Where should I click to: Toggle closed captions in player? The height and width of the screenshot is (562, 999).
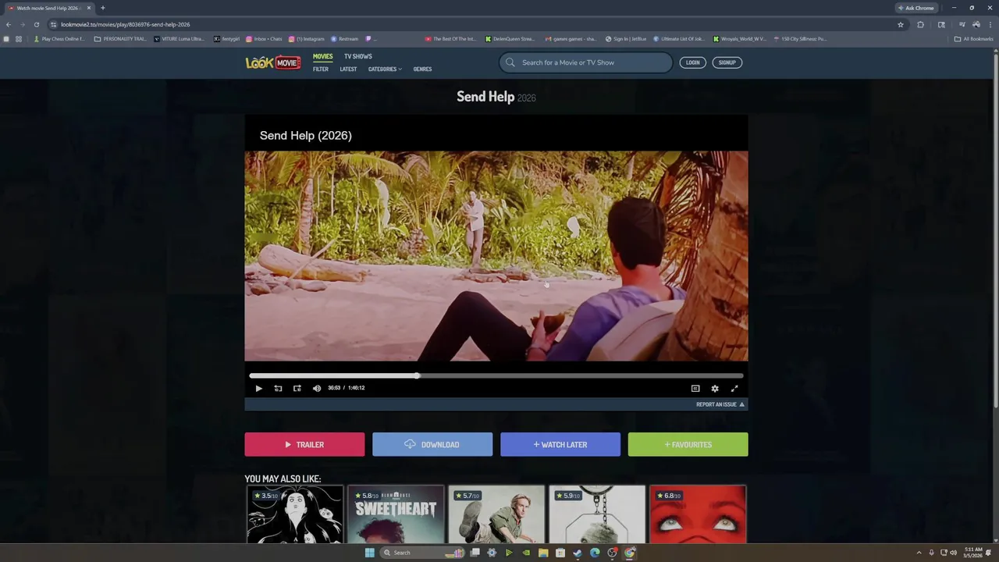click(695, 388)
